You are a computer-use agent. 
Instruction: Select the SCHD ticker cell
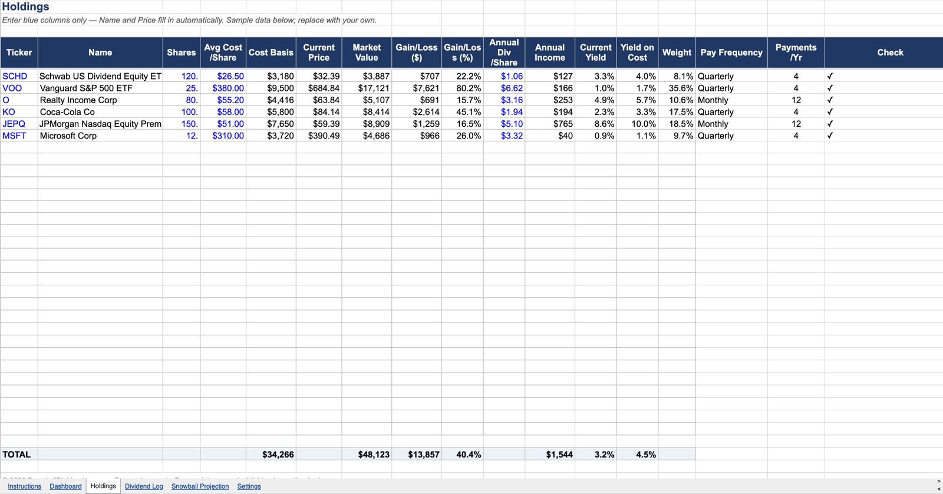pos(19,76)
